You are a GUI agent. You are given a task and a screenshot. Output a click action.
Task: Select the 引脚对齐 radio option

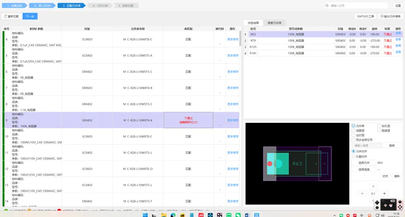coord(353,156)
